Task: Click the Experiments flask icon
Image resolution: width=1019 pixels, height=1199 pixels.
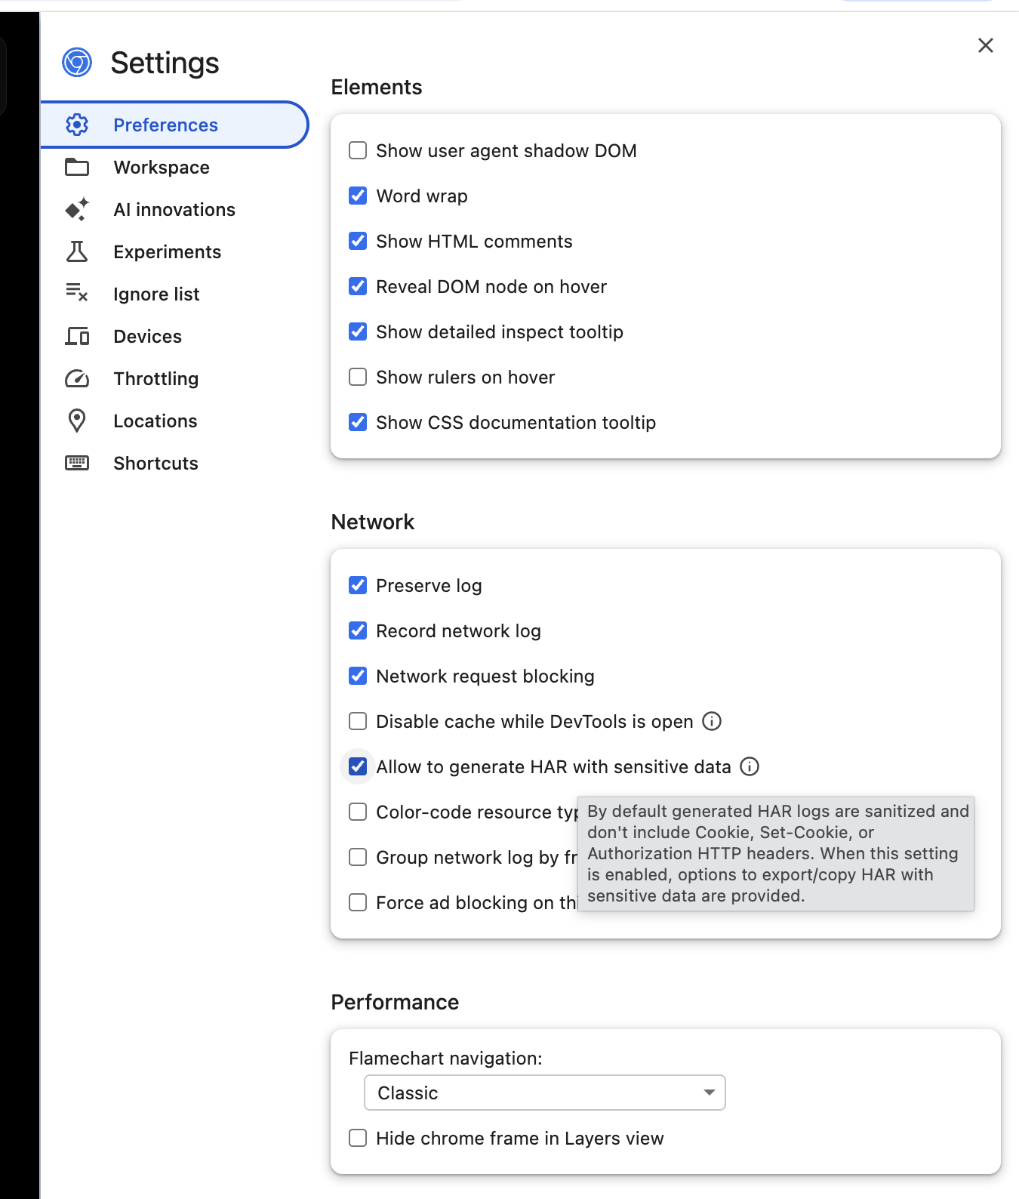Action: click(76, 251)
